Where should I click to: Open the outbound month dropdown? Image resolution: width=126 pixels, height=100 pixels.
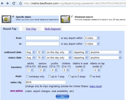(x=30, y=52)
